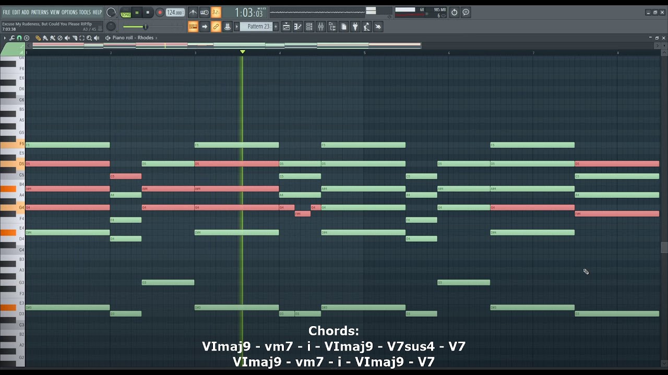Open the Piano roll - Rhodes target selector

click(133, 38)
